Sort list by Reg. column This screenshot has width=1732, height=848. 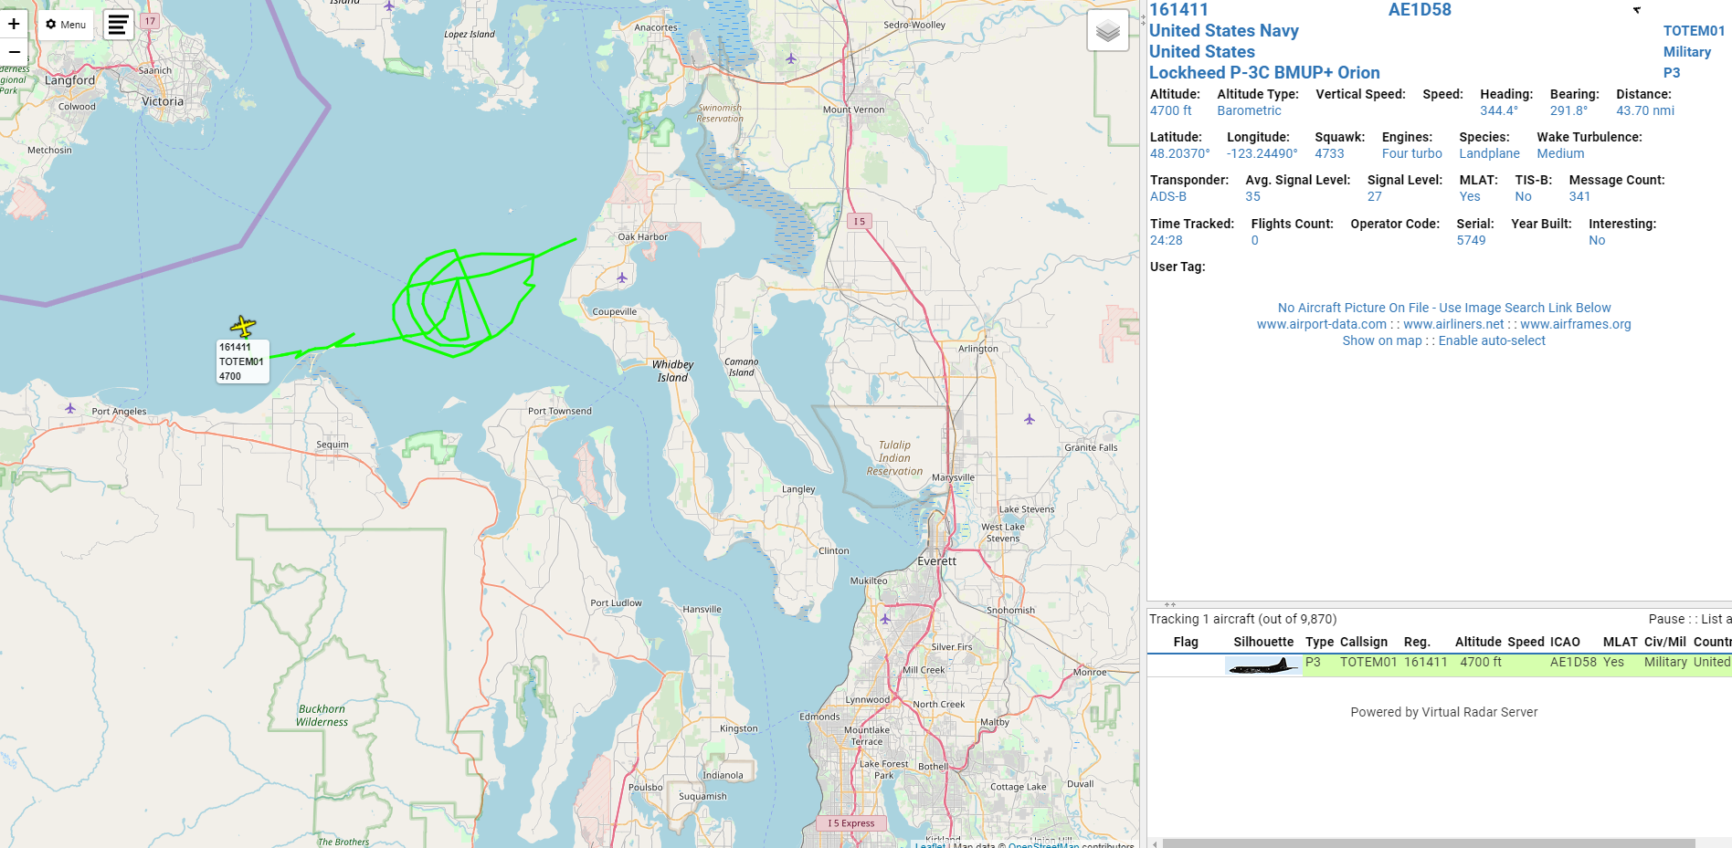[1417, 642]
